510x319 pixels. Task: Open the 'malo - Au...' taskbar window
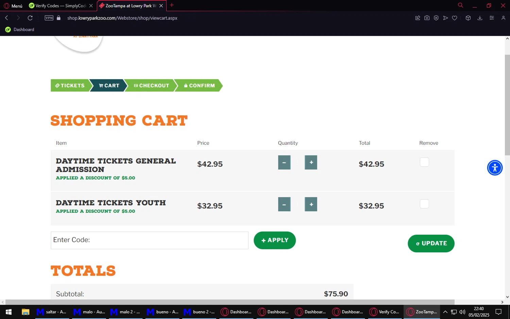(89, 312)
